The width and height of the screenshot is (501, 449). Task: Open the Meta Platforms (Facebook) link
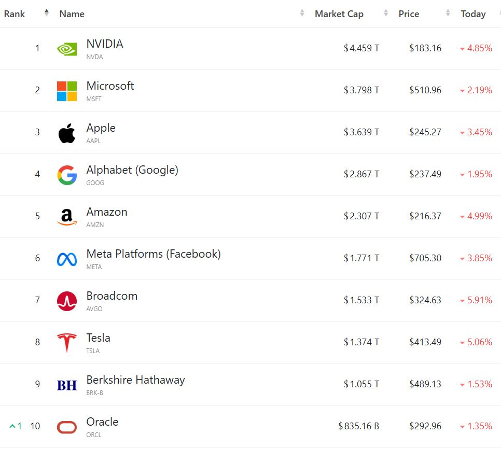click(154, 254)
